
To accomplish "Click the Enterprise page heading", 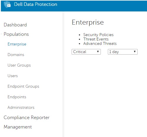I will 88,23.
